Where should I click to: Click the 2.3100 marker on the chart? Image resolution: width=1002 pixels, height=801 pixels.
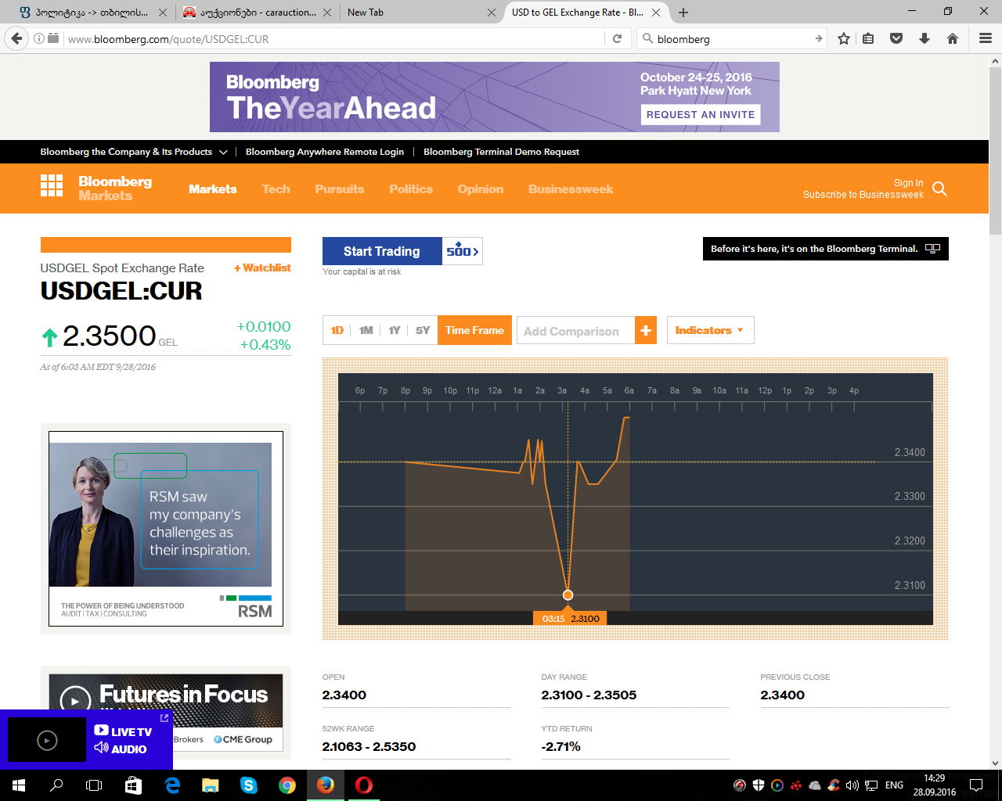[568, 595]
